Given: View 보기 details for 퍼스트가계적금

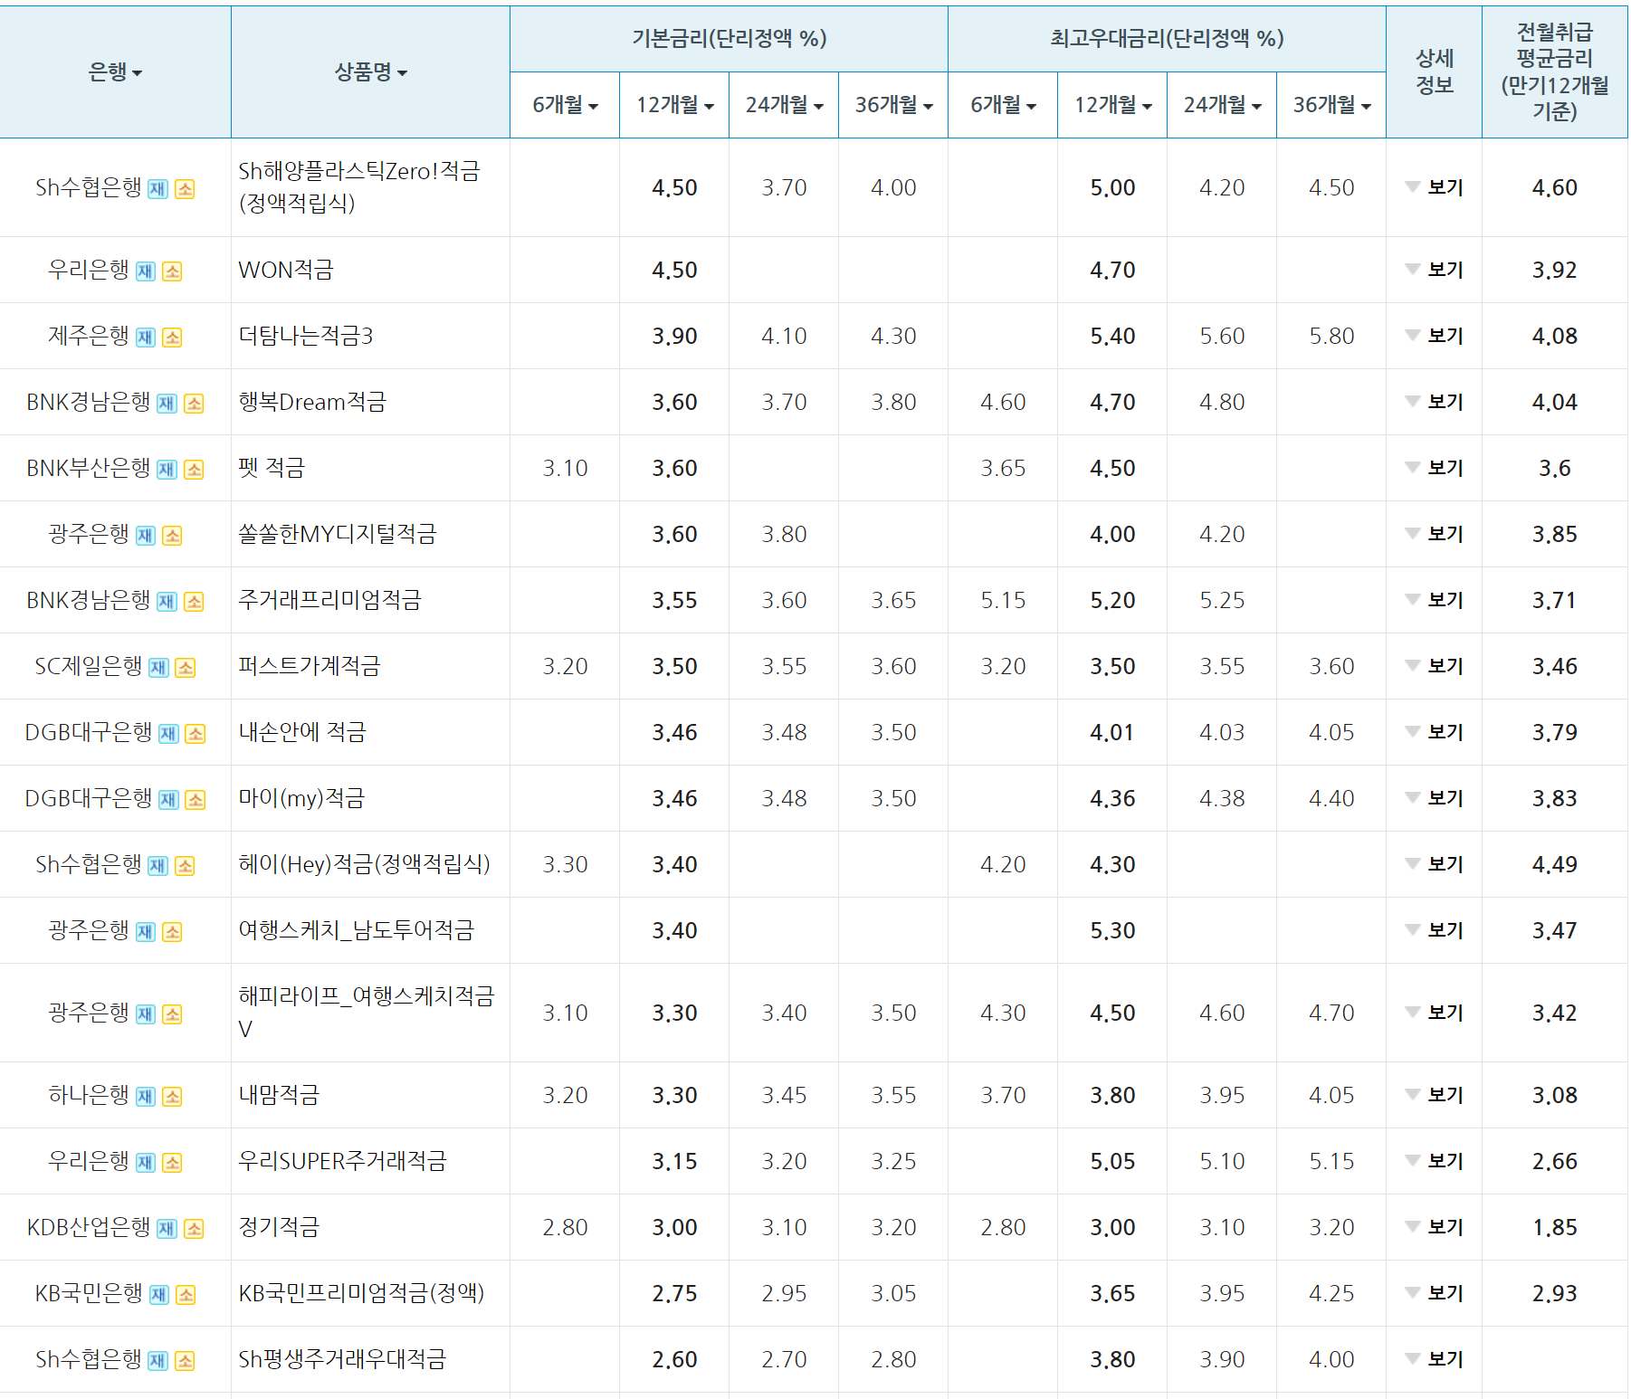Looking at the screenshot, I should (1435, 666).
